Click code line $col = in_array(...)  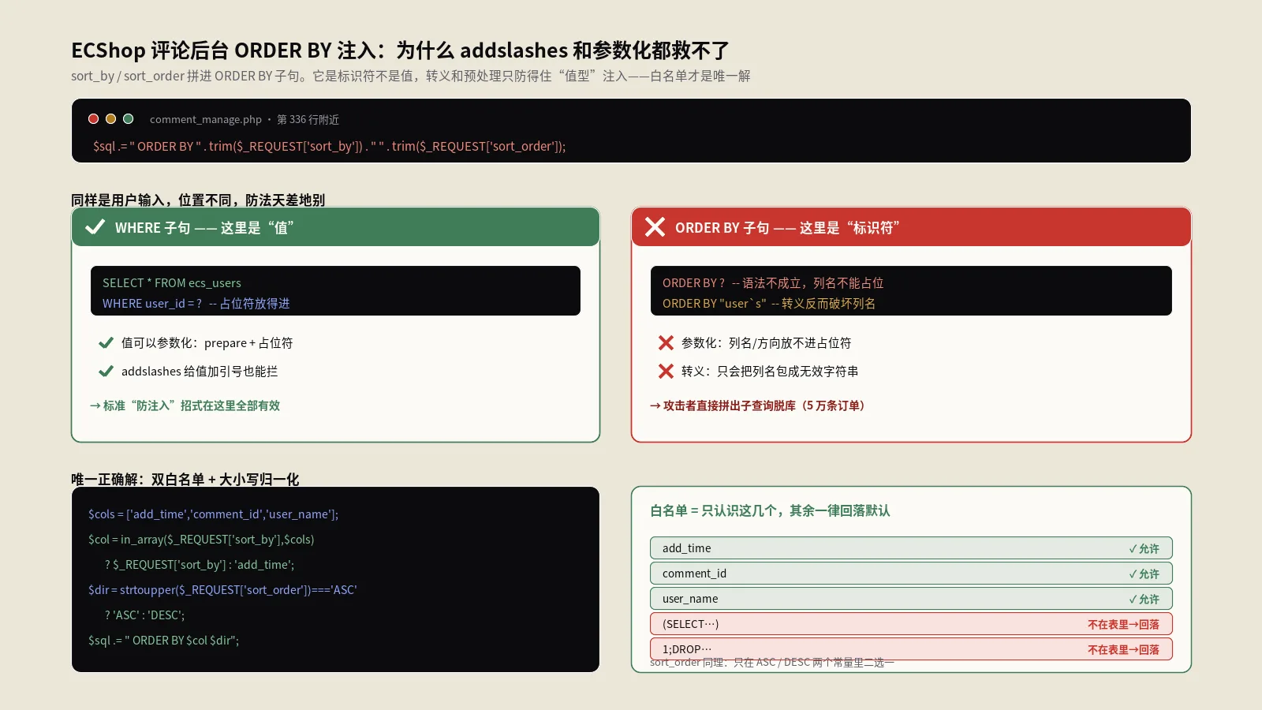pyautogui.click(x=201, y=539)
